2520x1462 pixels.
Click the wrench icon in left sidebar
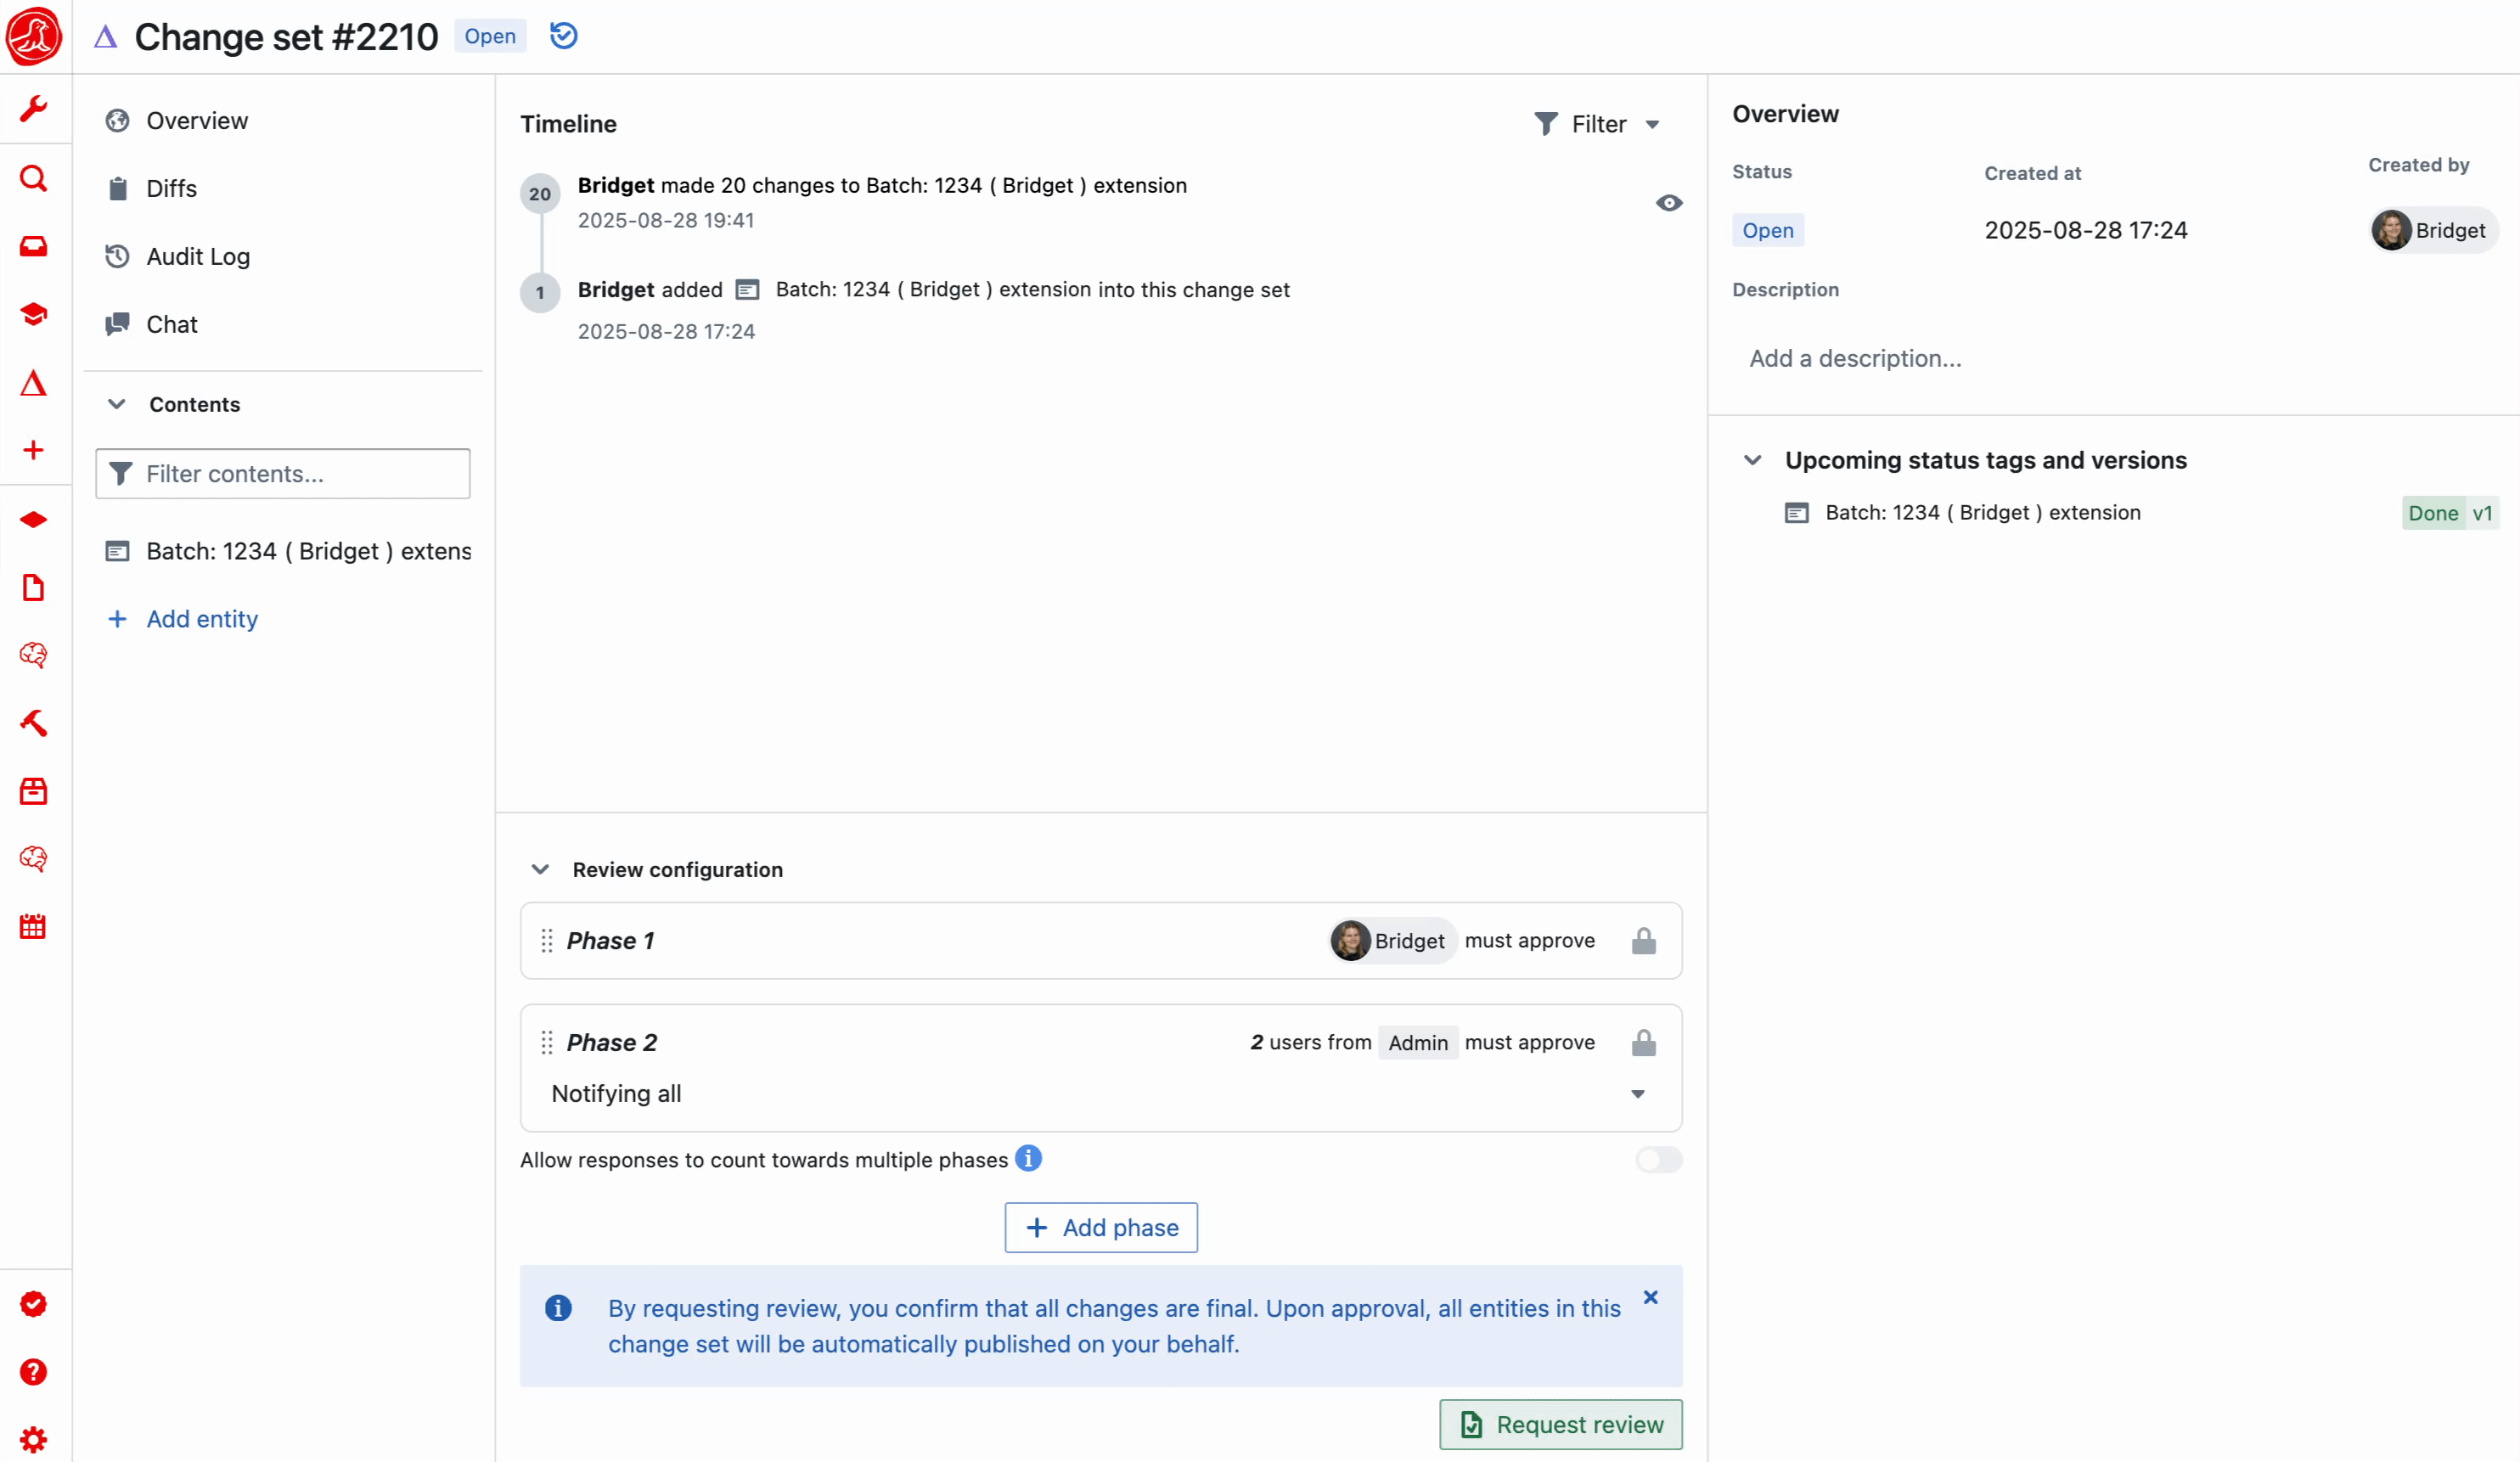point(34,108)
